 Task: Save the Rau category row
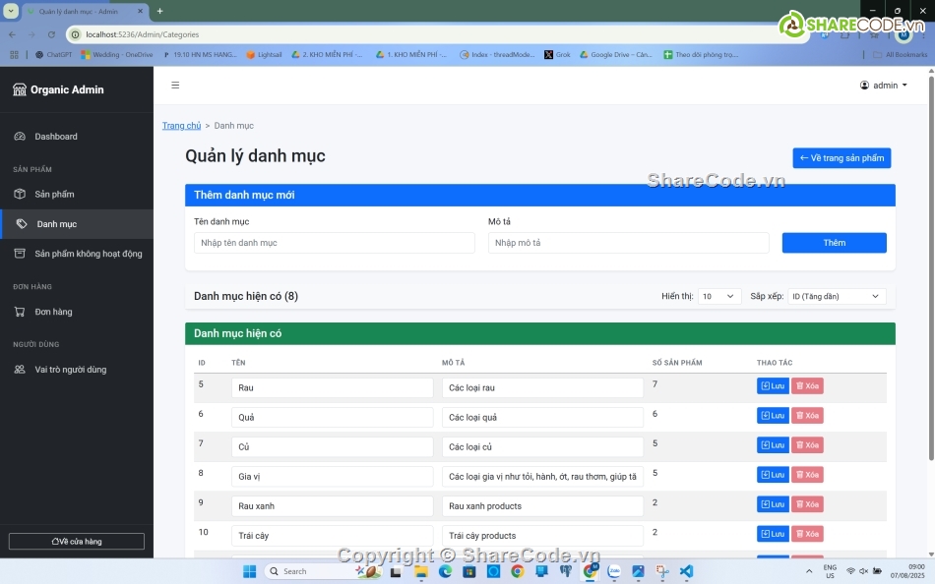click(x=773, y=386)
